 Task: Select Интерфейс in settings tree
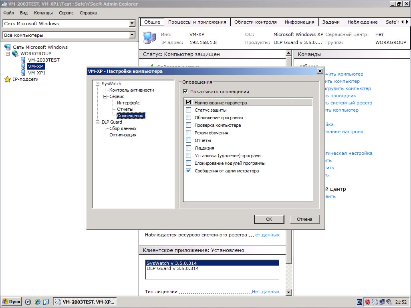(x=128, y=103)
